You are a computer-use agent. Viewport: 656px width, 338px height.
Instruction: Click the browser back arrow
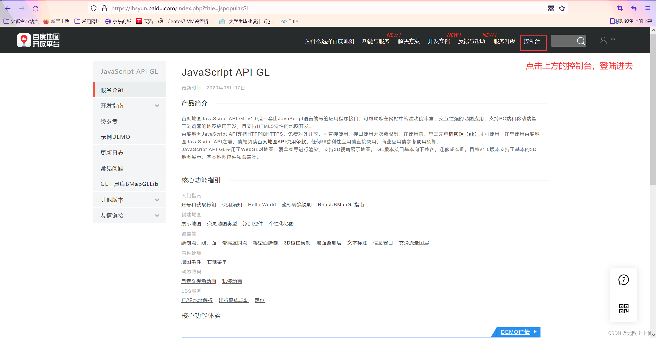click(8, 8)
